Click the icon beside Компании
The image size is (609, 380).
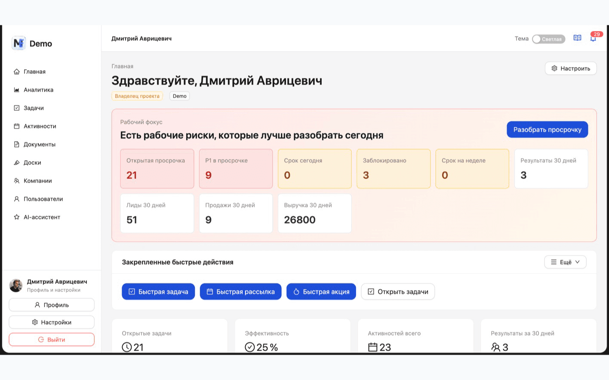click(17, 181)
